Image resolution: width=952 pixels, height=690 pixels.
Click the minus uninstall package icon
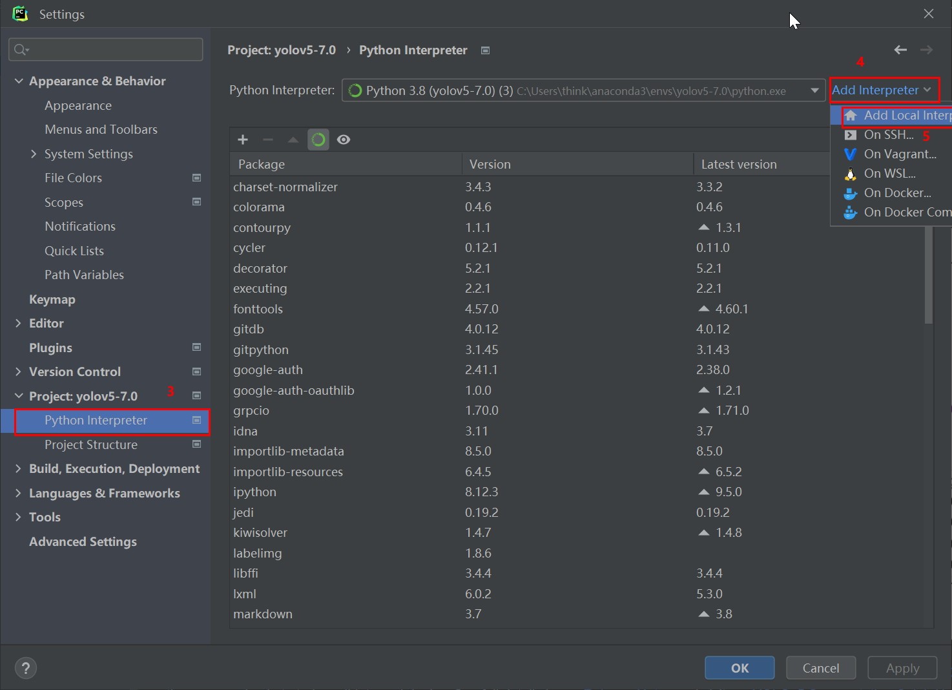point(268,140)
